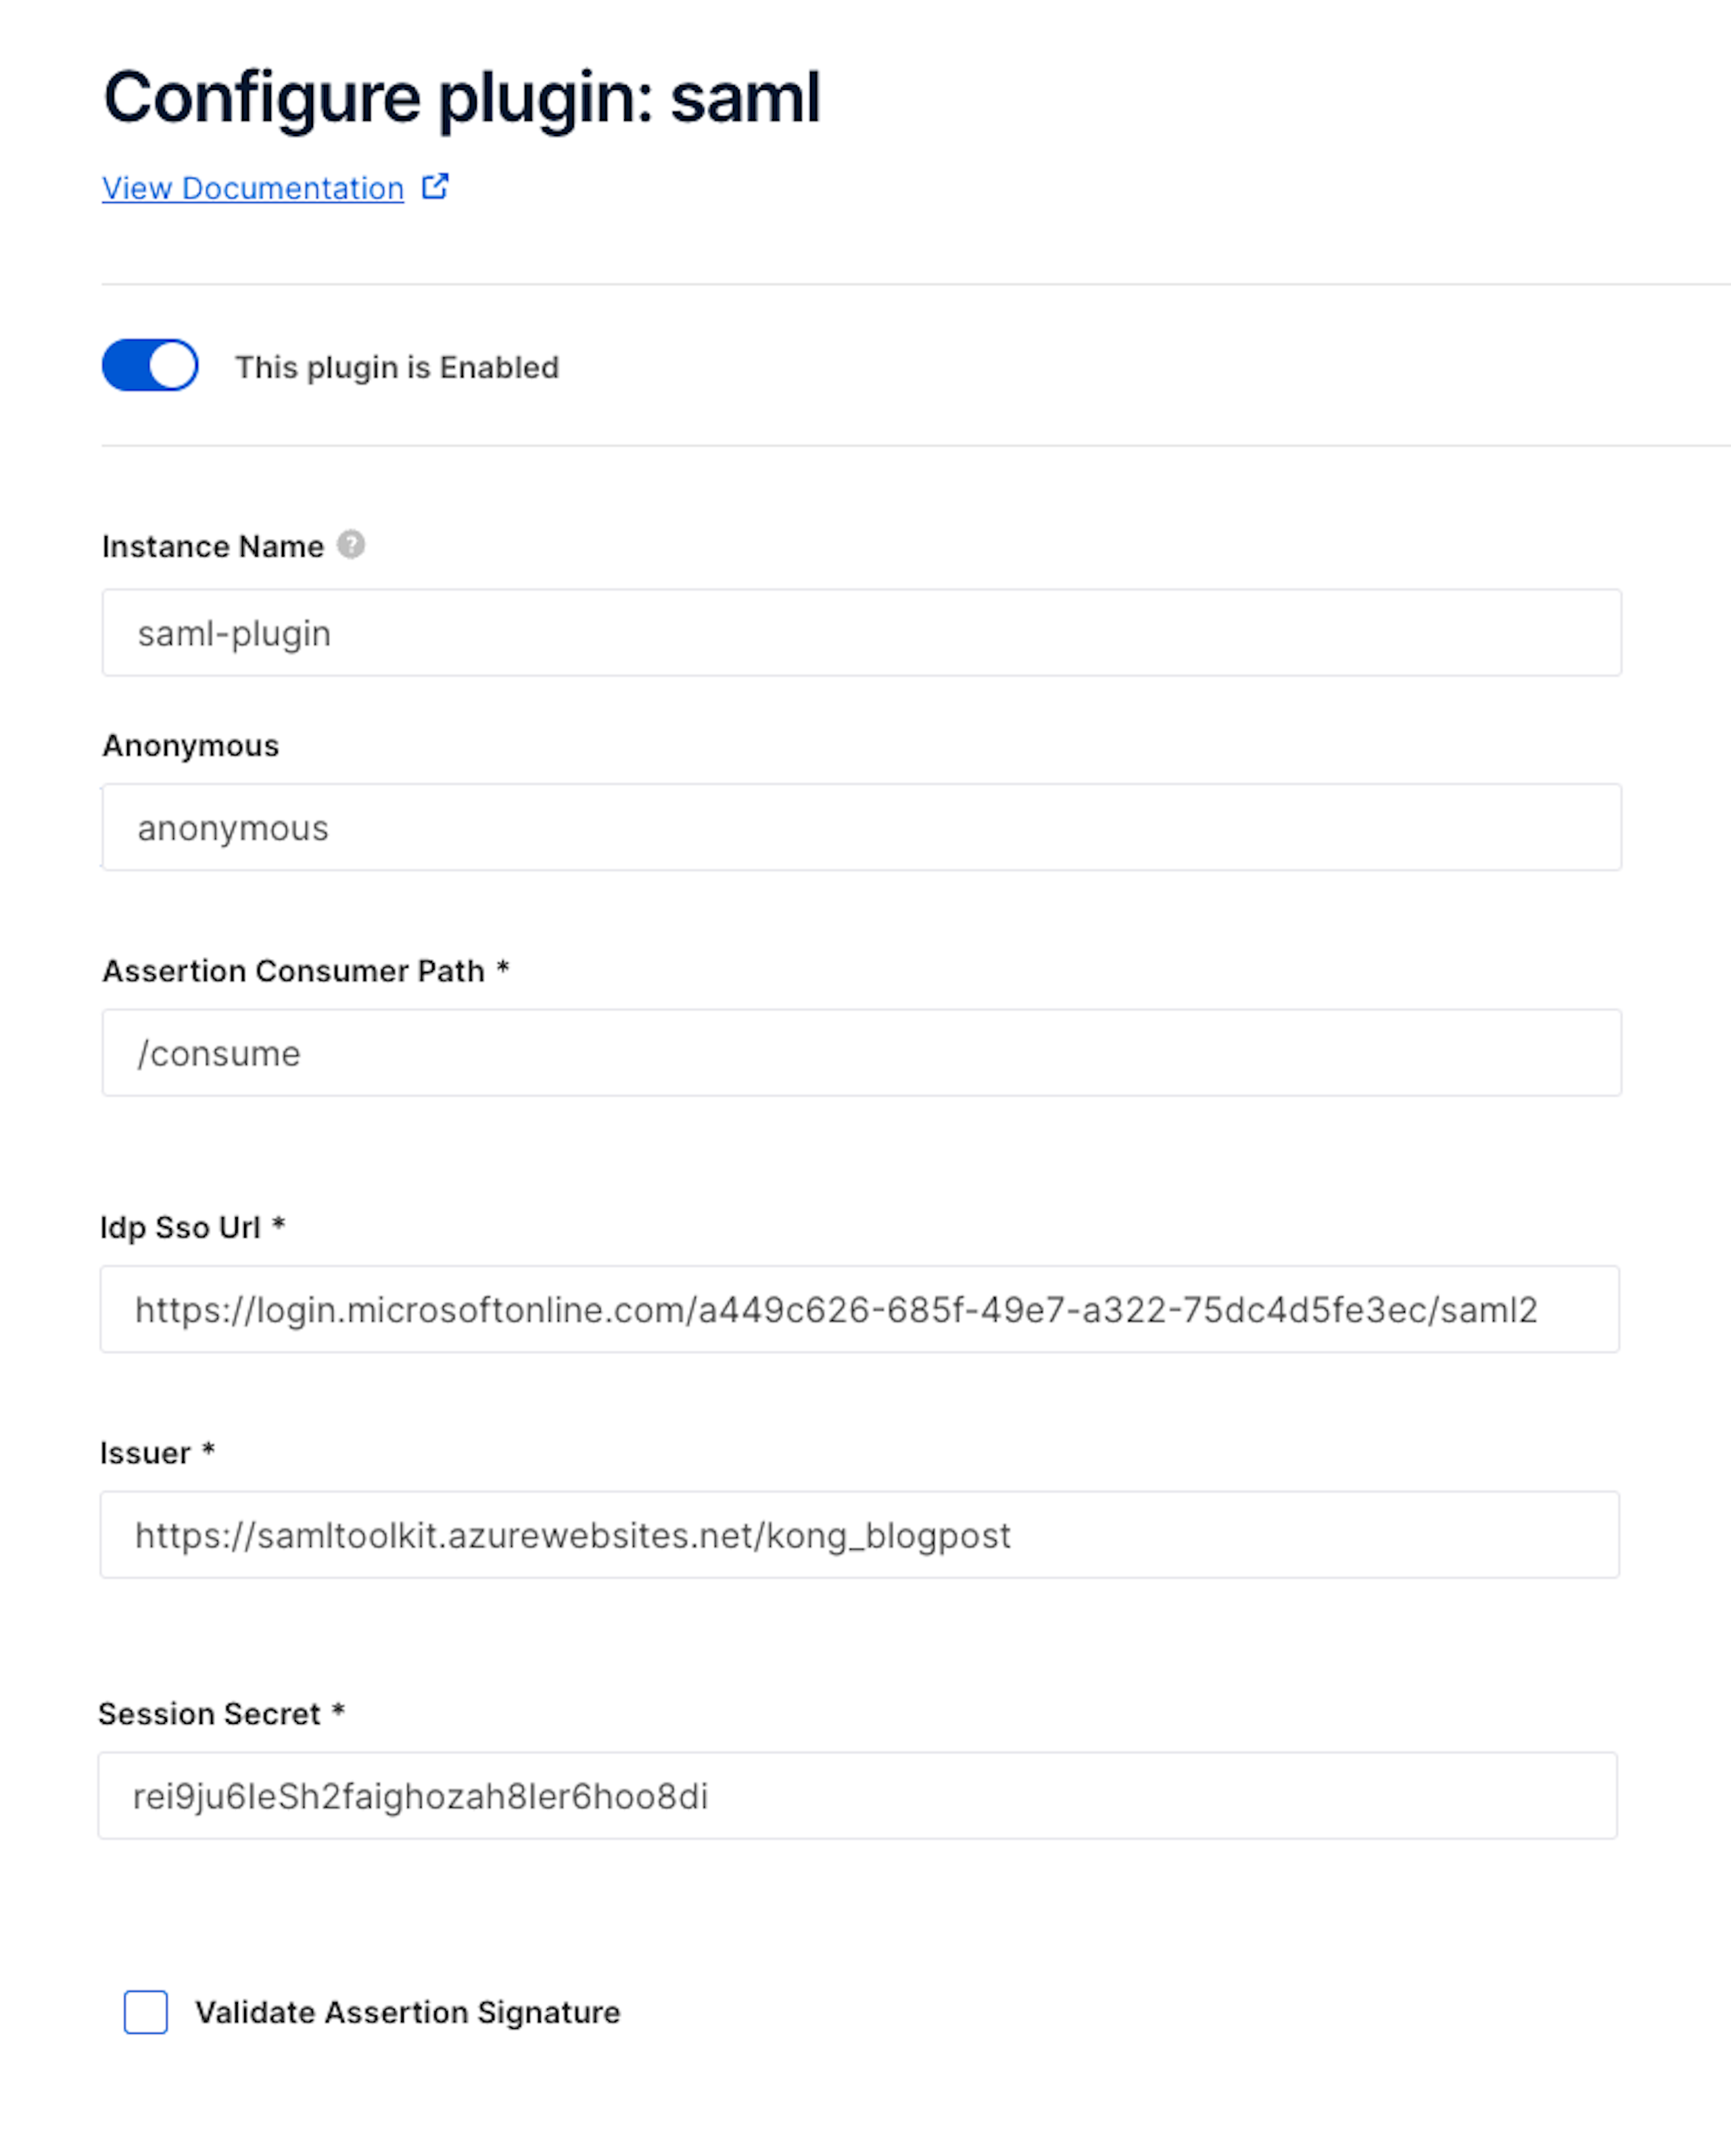Click the external link icon beside View Documentation
This screenshot has width=1731, height=2156.
point(435,186)
